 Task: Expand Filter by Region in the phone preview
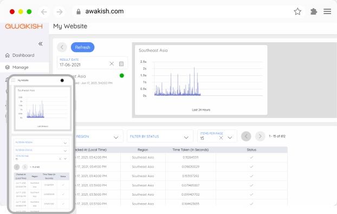pyautogui.click(x=65, y=143)
